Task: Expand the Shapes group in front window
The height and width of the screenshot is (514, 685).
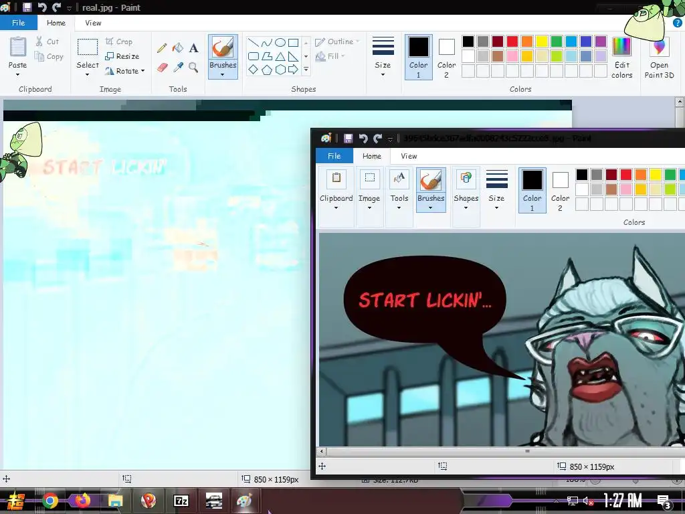Action: [466, 197]
